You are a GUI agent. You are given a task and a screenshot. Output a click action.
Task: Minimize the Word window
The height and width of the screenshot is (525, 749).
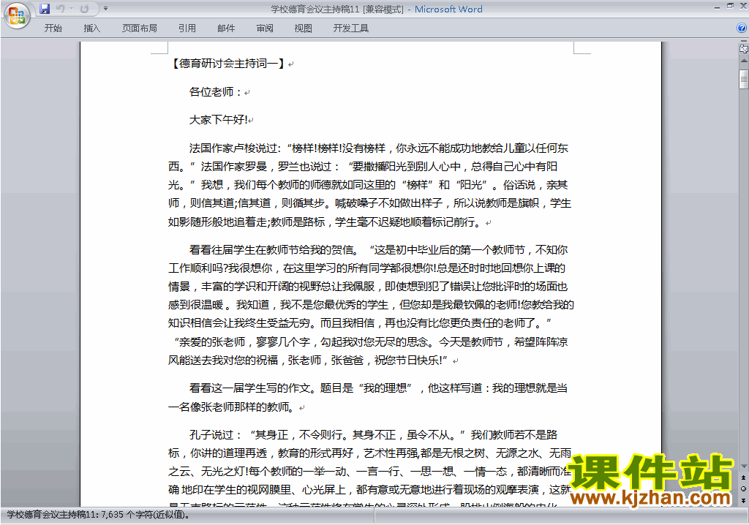pyautogui.click(x=717, y=6)
